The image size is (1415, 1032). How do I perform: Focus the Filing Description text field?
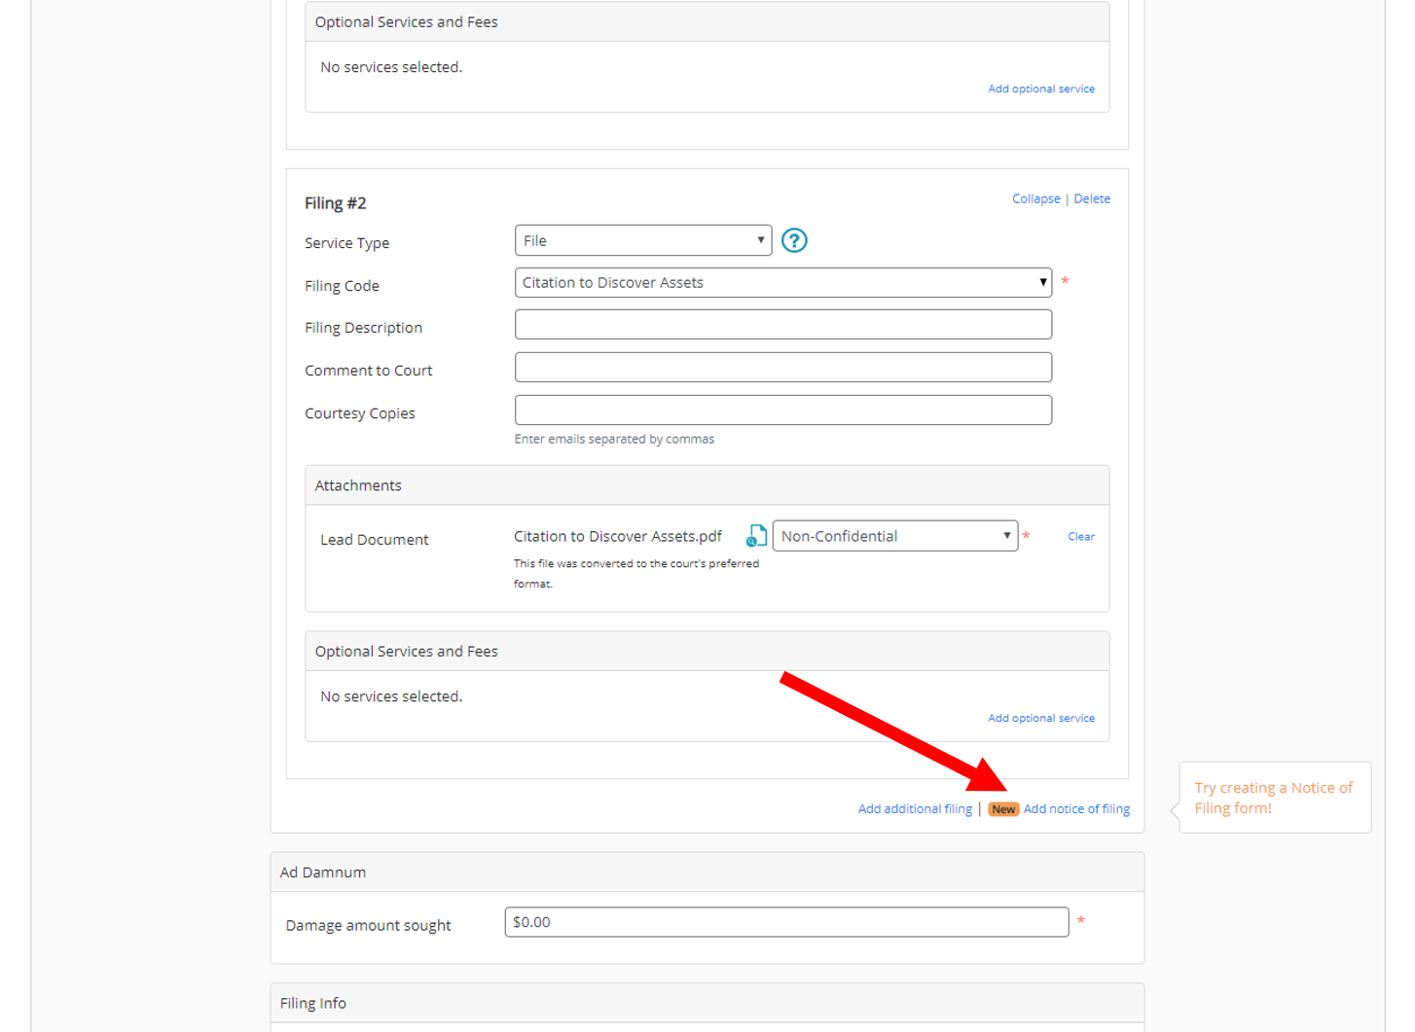pos(782,325)
